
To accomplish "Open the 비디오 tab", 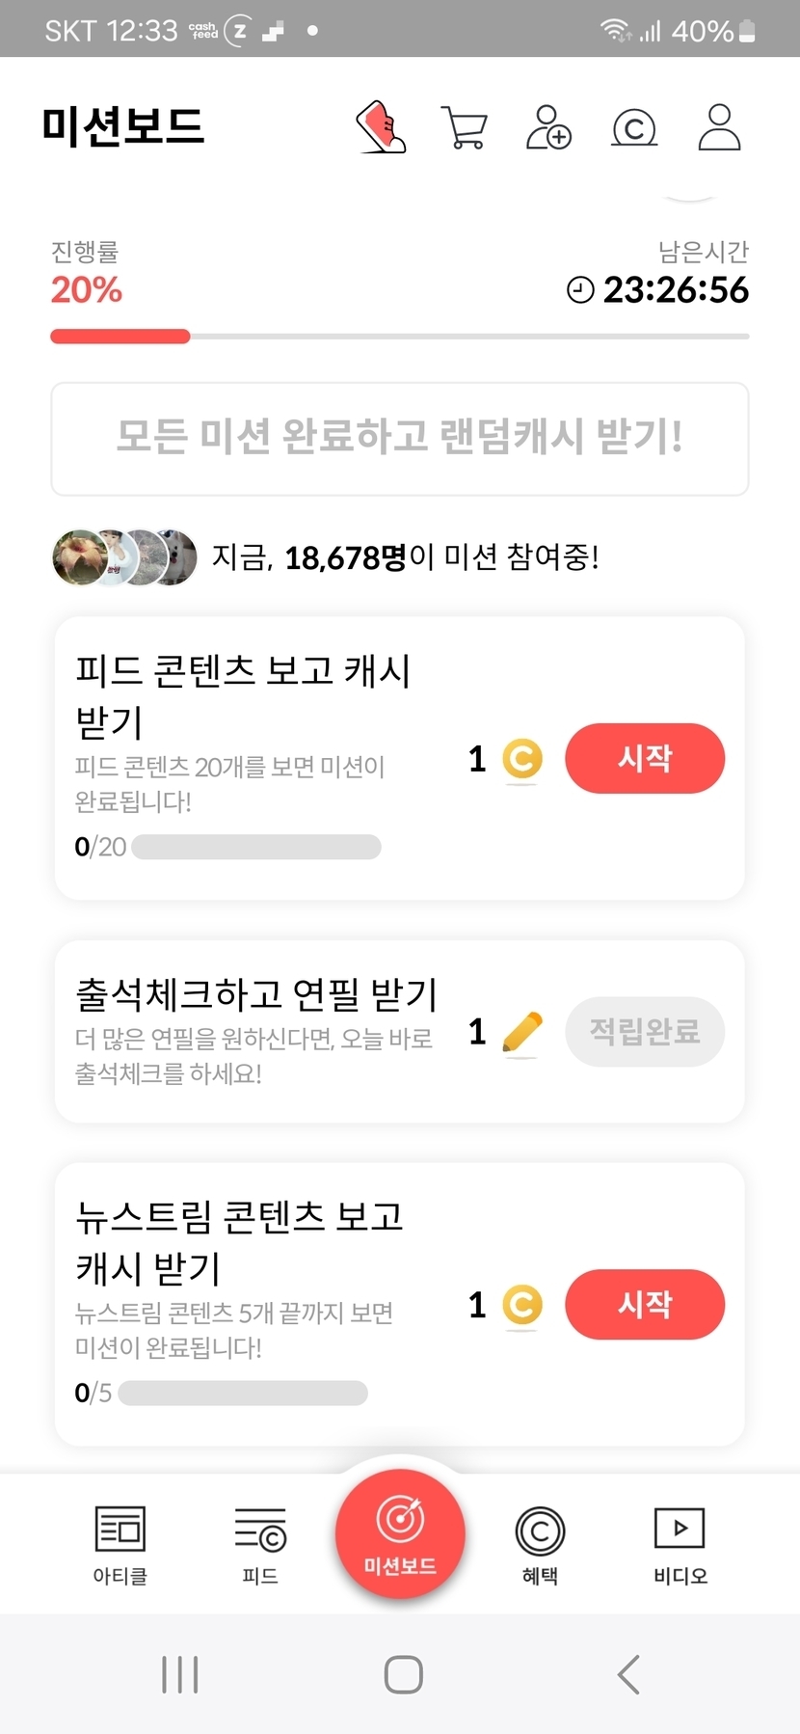I will (x=680, y=1544).
